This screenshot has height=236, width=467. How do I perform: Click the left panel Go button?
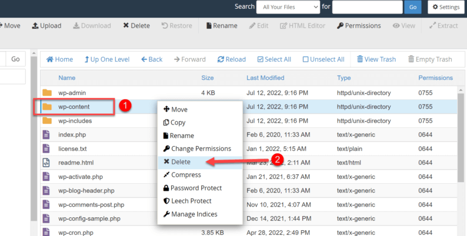15,59
